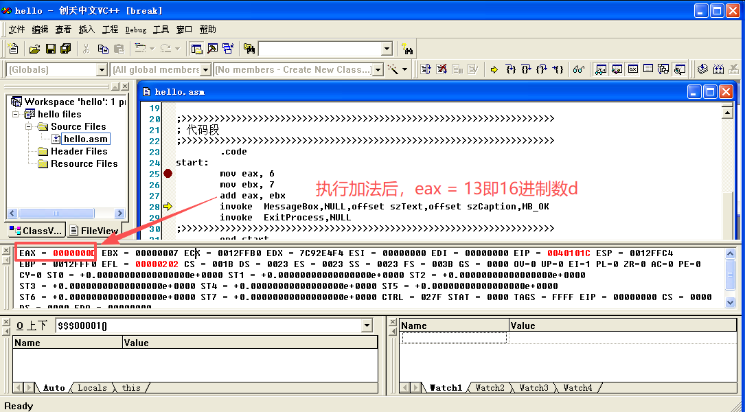Click the Save All icon
Viewport: 745px width, 412px height.
65,49
